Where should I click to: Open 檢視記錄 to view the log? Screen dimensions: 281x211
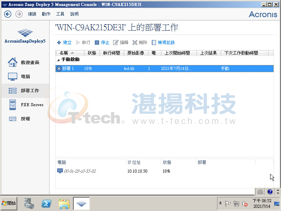[x=163, y=43]
